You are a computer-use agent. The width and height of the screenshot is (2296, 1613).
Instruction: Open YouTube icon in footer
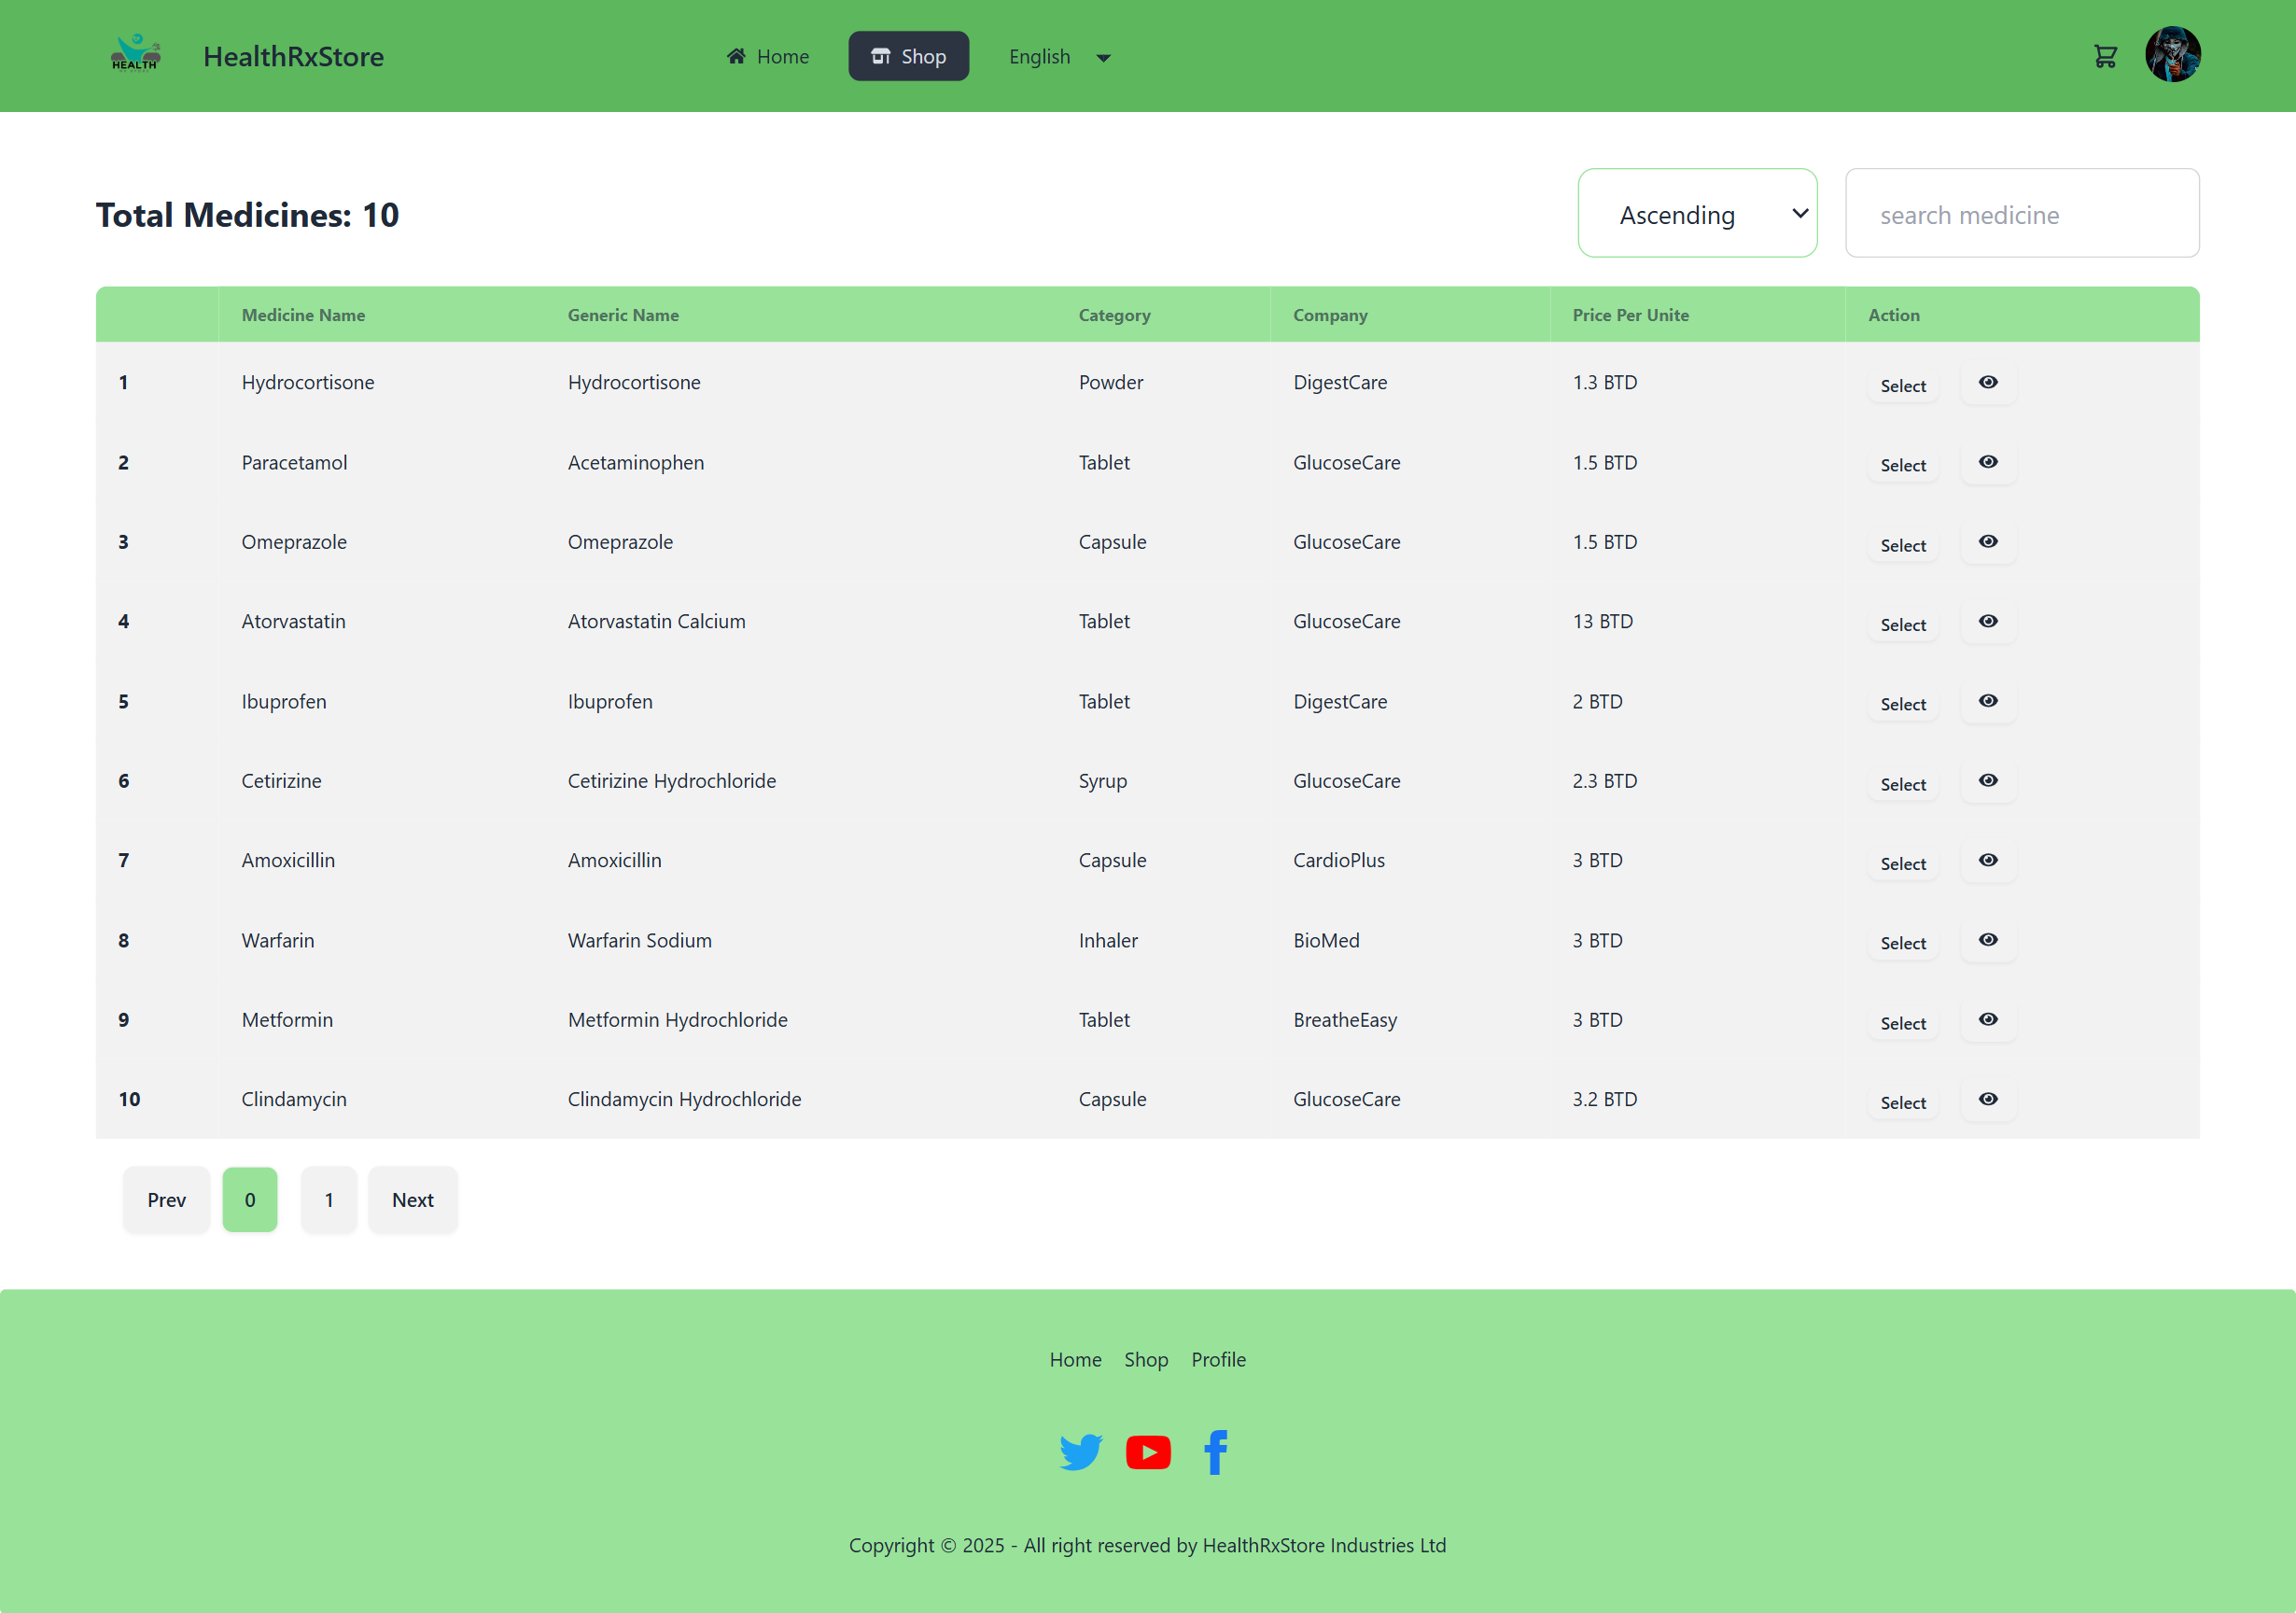1148,1452
